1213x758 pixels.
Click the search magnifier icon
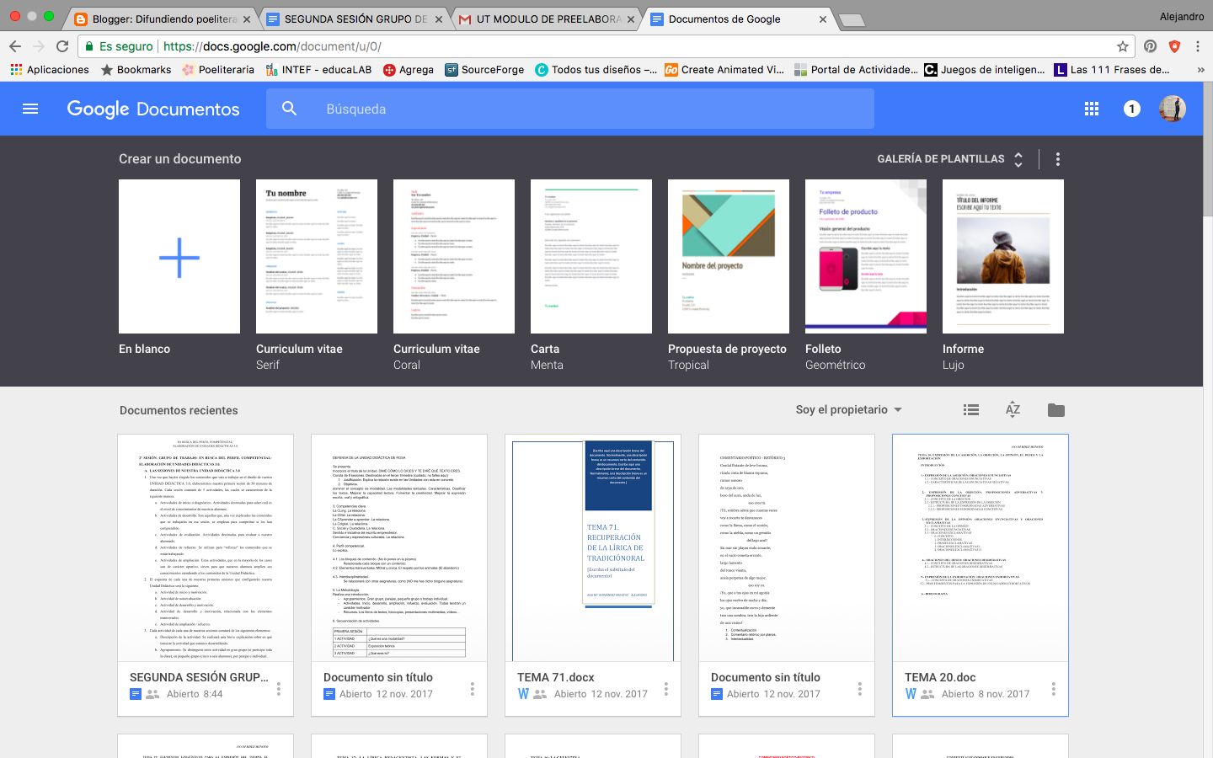click(290, 109)
